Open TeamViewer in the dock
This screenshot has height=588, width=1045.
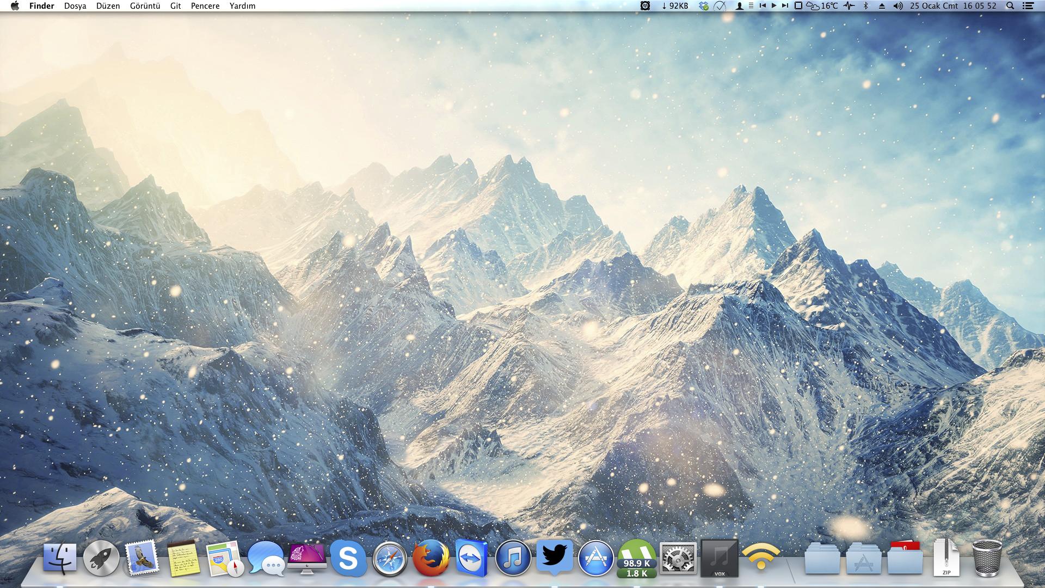point(471,559)
